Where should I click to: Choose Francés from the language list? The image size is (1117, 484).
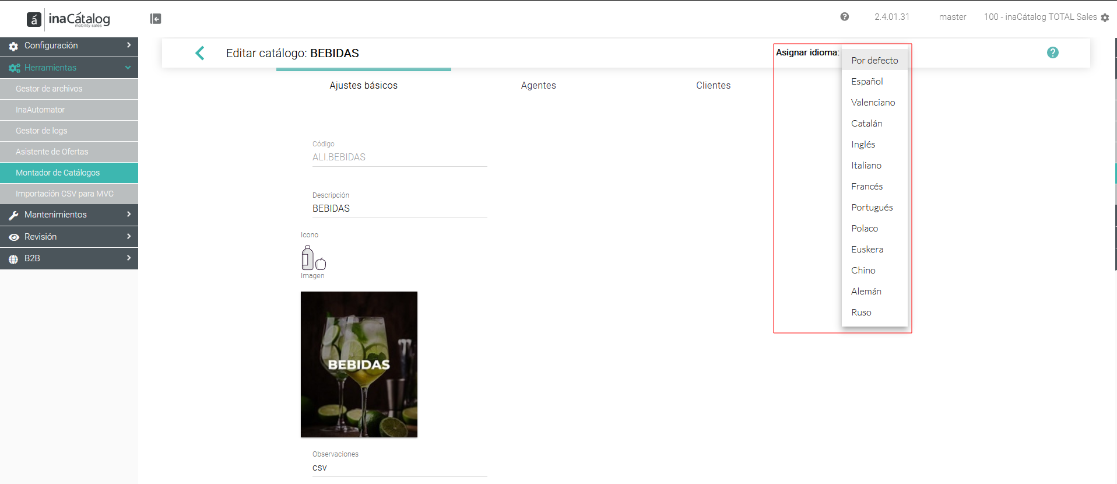click(x=874, y=186)
